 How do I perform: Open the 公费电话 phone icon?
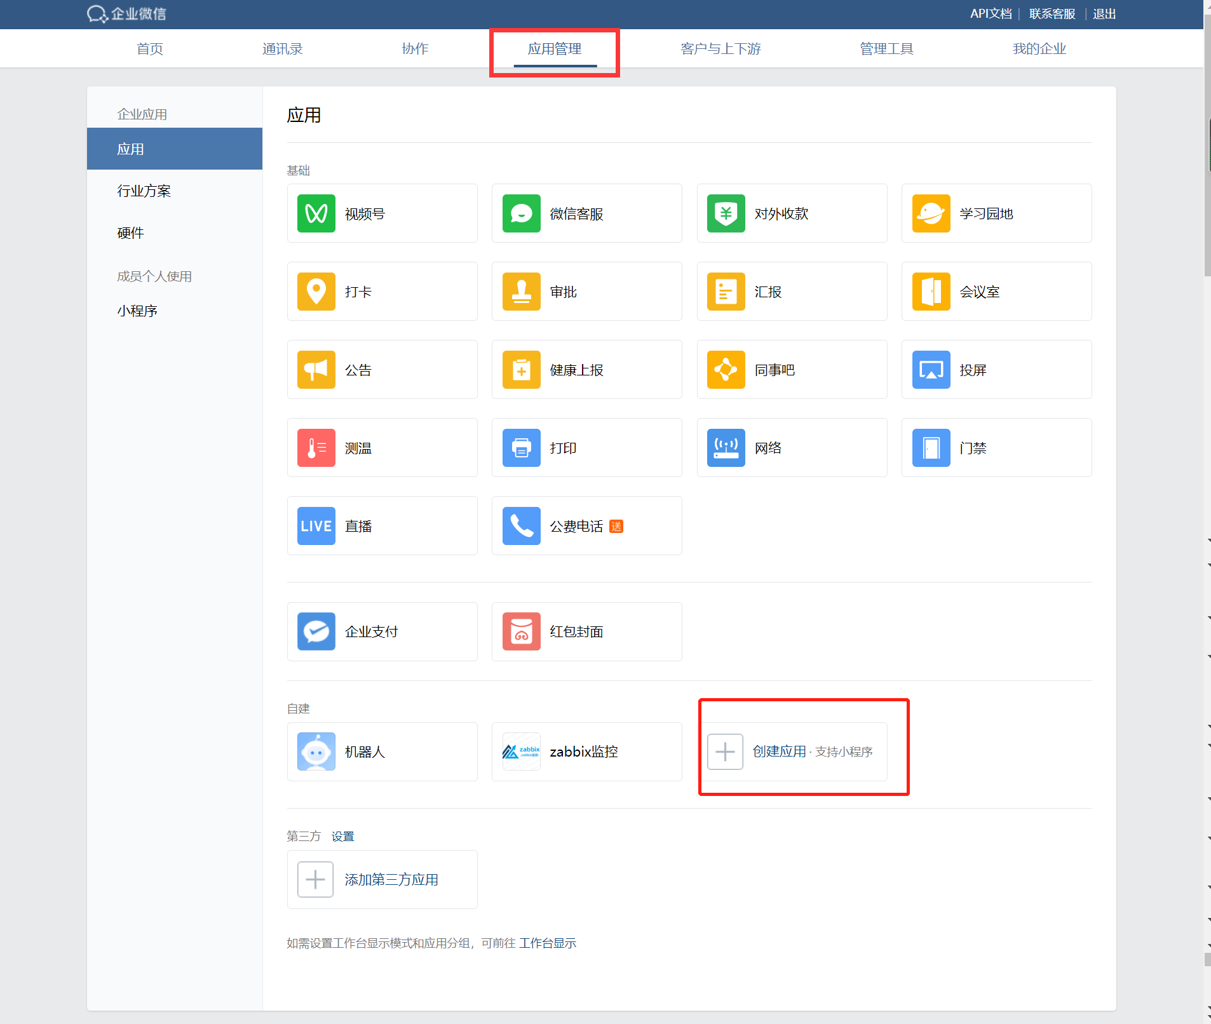(521, 526)
